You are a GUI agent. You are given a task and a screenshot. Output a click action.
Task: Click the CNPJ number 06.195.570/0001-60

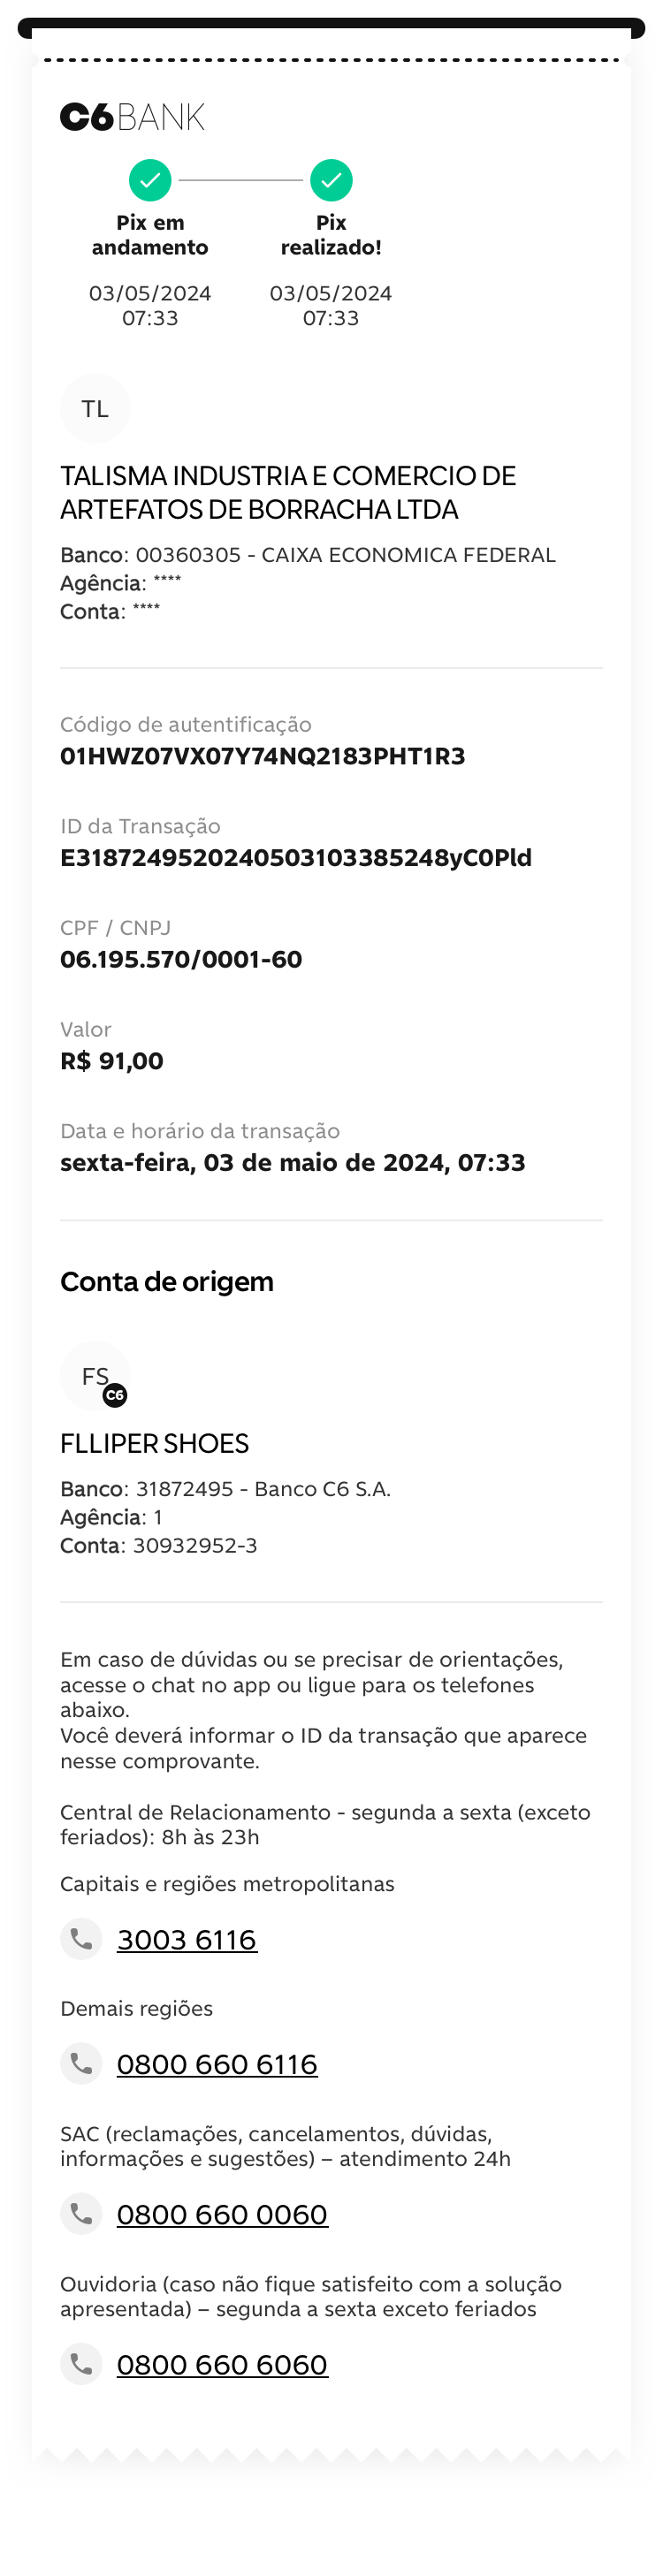coord(181,960)
